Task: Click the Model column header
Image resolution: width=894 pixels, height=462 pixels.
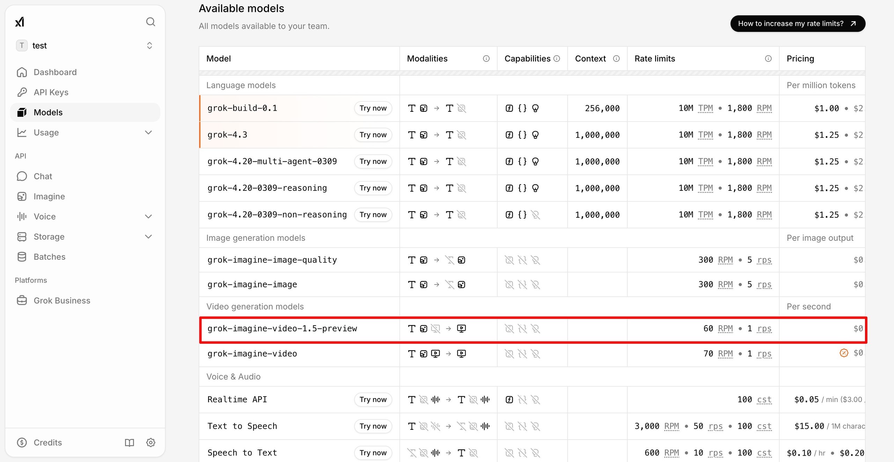Action: tap(219, 59)
